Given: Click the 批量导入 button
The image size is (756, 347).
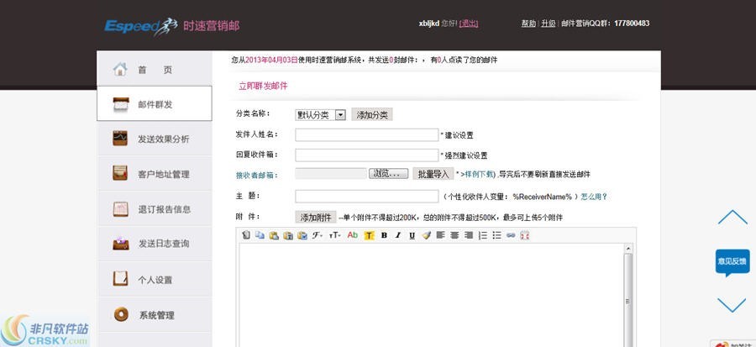Looking at the screenshot, I should click(x=433, y=174).
